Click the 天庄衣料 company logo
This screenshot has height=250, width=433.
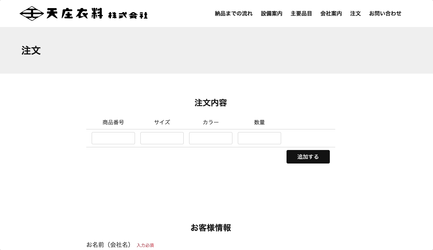(83, 14)
